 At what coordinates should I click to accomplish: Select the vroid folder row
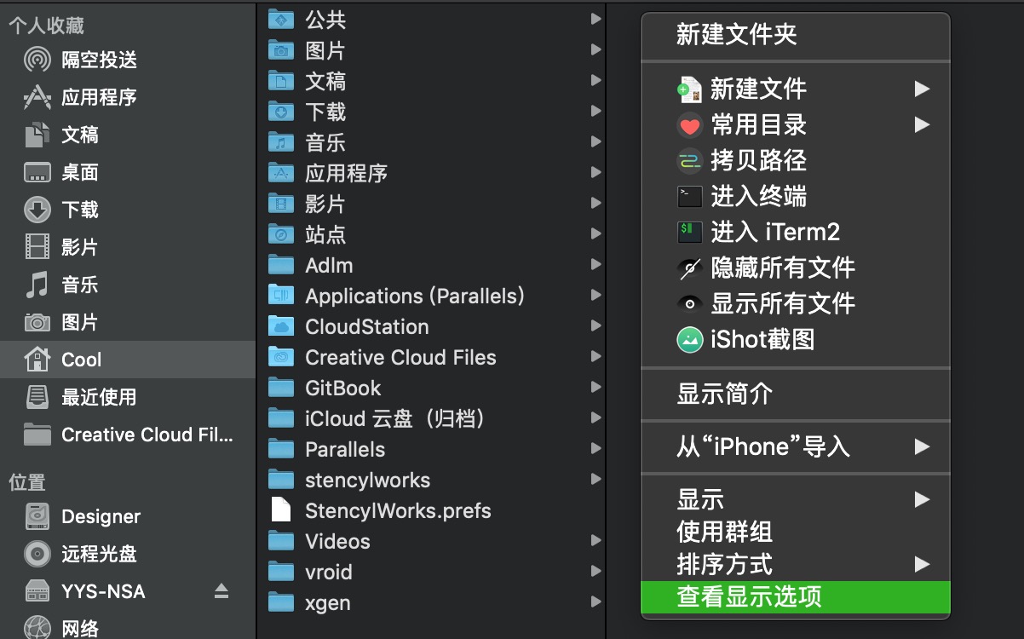pos(431,572)
